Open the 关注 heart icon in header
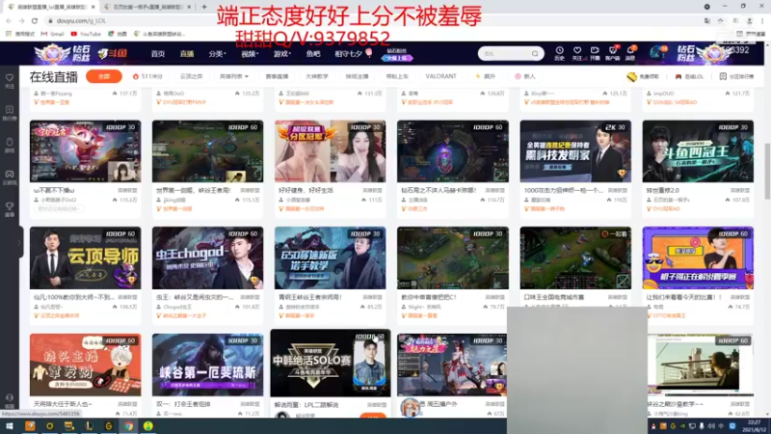 coord(577,53)
